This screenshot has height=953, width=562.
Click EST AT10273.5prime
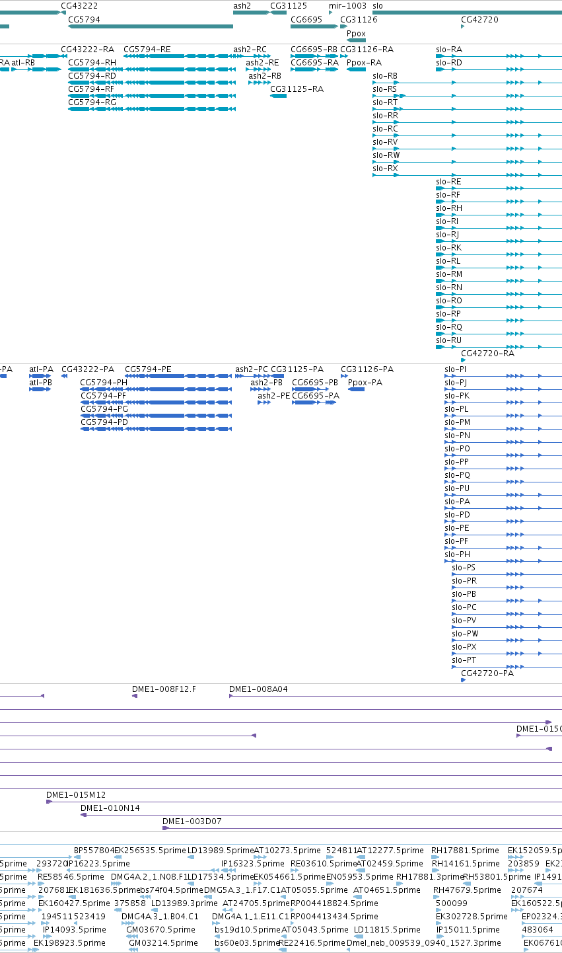[x=287, y=851]
